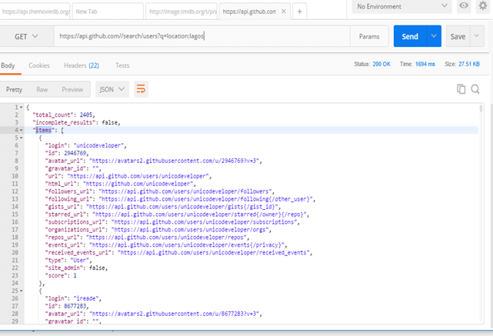493x336 pixels.
Task: Click the organizations_url link value
Action: coord(190,230)
